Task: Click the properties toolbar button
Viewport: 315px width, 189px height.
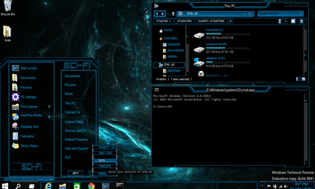Action: point(185,21)
